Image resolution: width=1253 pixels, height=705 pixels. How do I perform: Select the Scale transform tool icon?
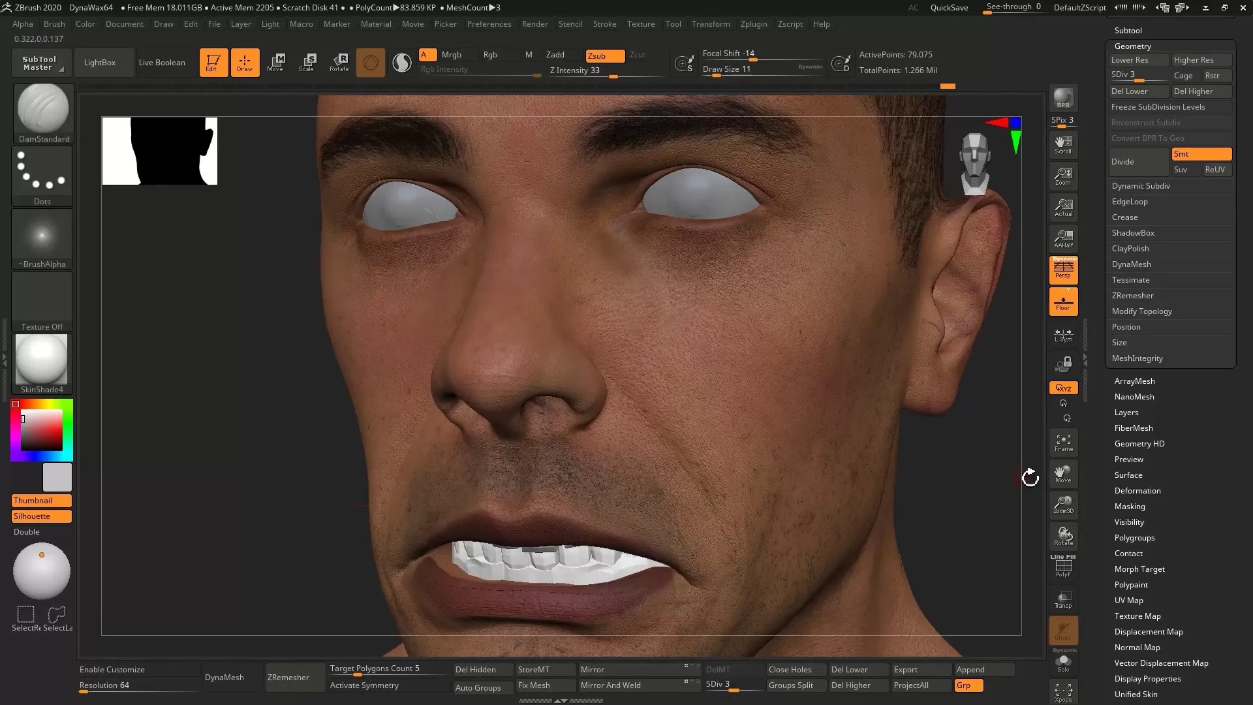[306, 62]
